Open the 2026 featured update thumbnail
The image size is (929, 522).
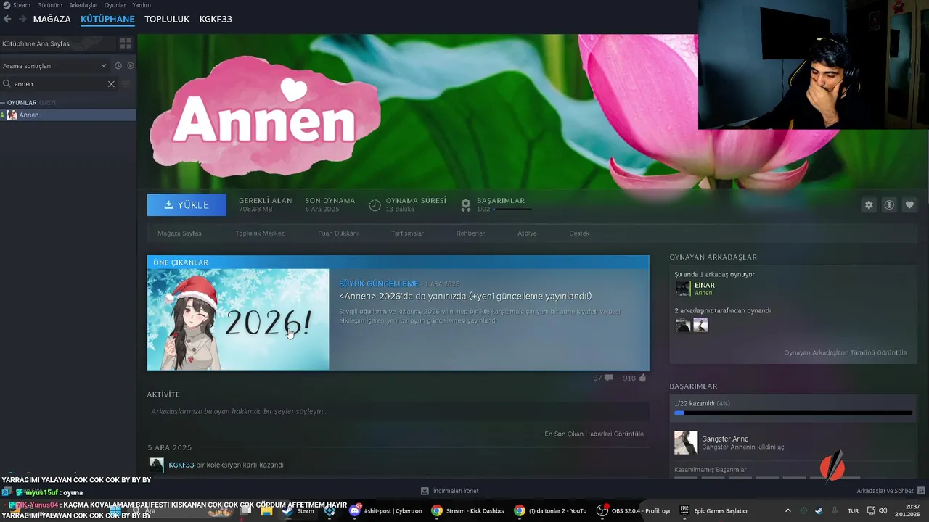[x=238, y=320]
